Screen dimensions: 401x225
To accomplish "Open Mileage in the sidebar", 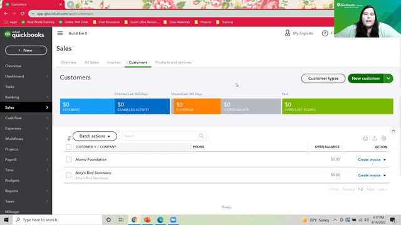I will [12, 211].
